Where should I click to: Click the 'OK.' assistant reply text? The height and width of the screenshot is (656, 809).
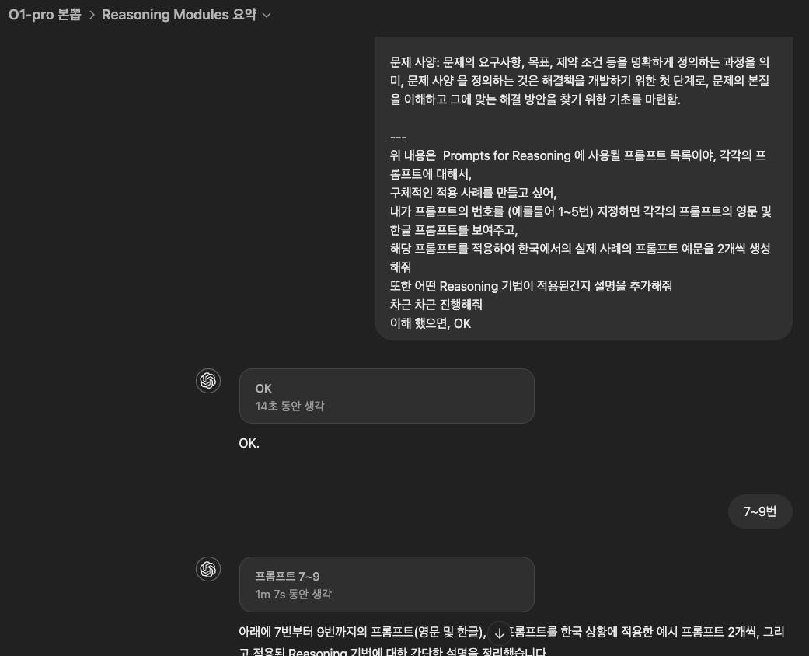(249, 443)
